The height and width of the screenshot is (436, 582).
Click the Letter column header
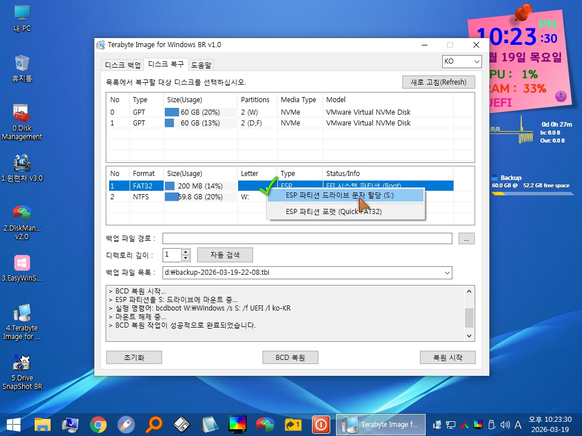click(x=257, y=174)
